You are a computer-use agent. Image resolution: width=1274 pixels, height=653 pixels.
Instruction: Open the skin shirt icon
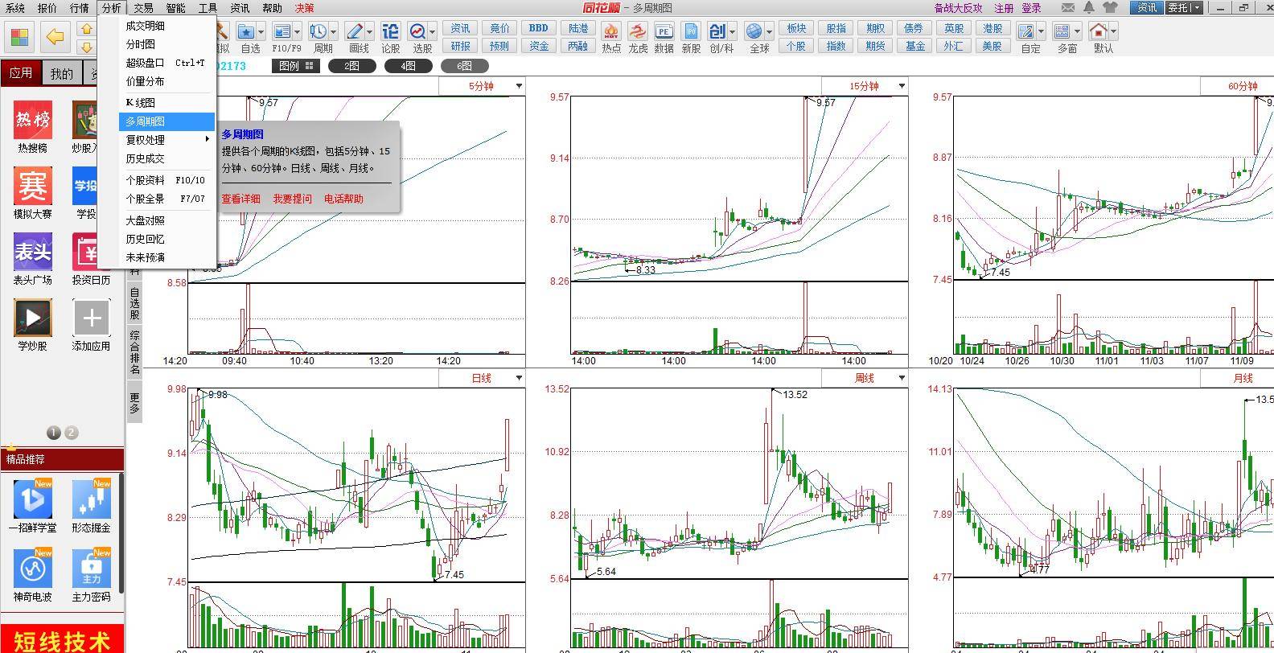click(1110, 8)
